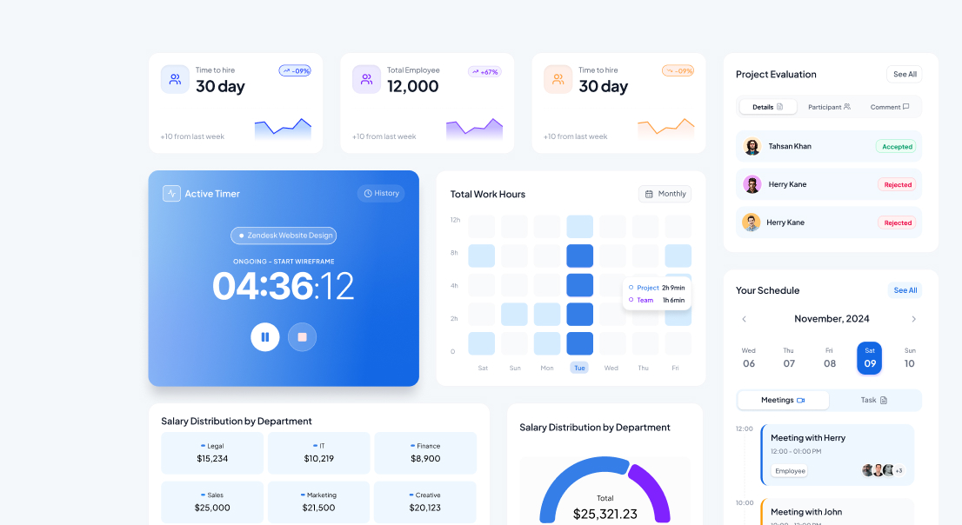Screen dimensions: 962x525
Task: Select Sat 09 in the schedule
Action: point(869,358)
